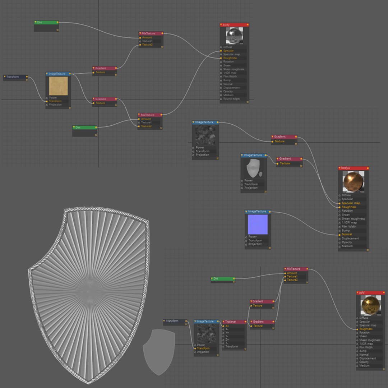Select the copper body4 material preview sphere
Image resolution: width=388 pixels, height=388 pixels.
(353, 182)
